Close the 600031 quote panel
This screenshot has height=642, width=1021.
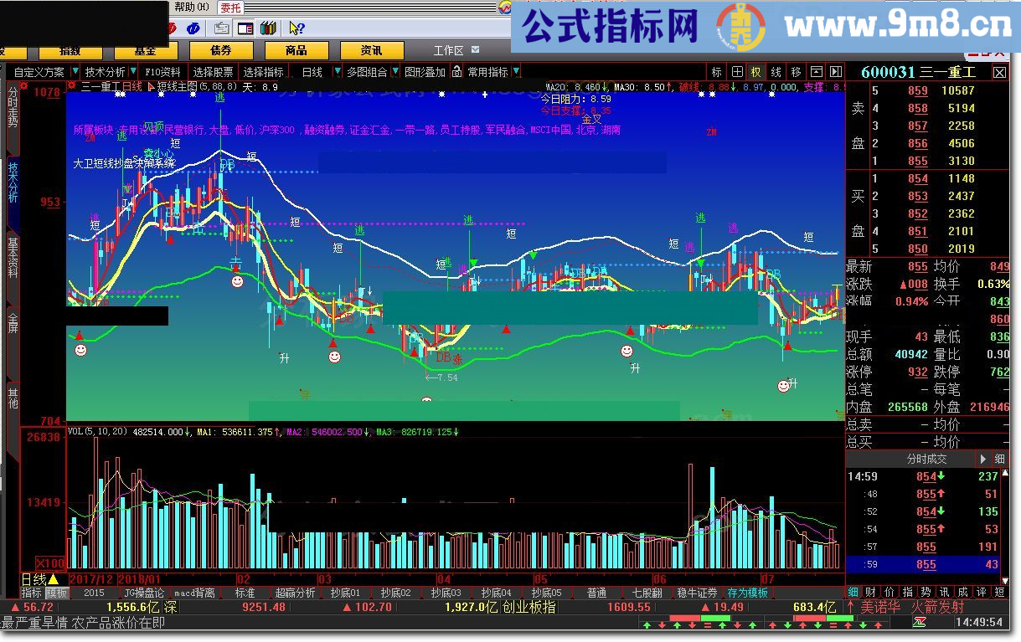coord(999,72)
